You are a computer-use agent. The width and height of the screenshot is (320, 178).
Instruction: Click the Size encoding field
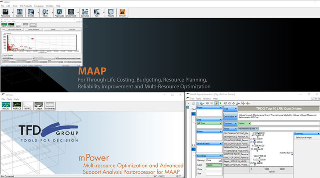click(x=214, y=174)
